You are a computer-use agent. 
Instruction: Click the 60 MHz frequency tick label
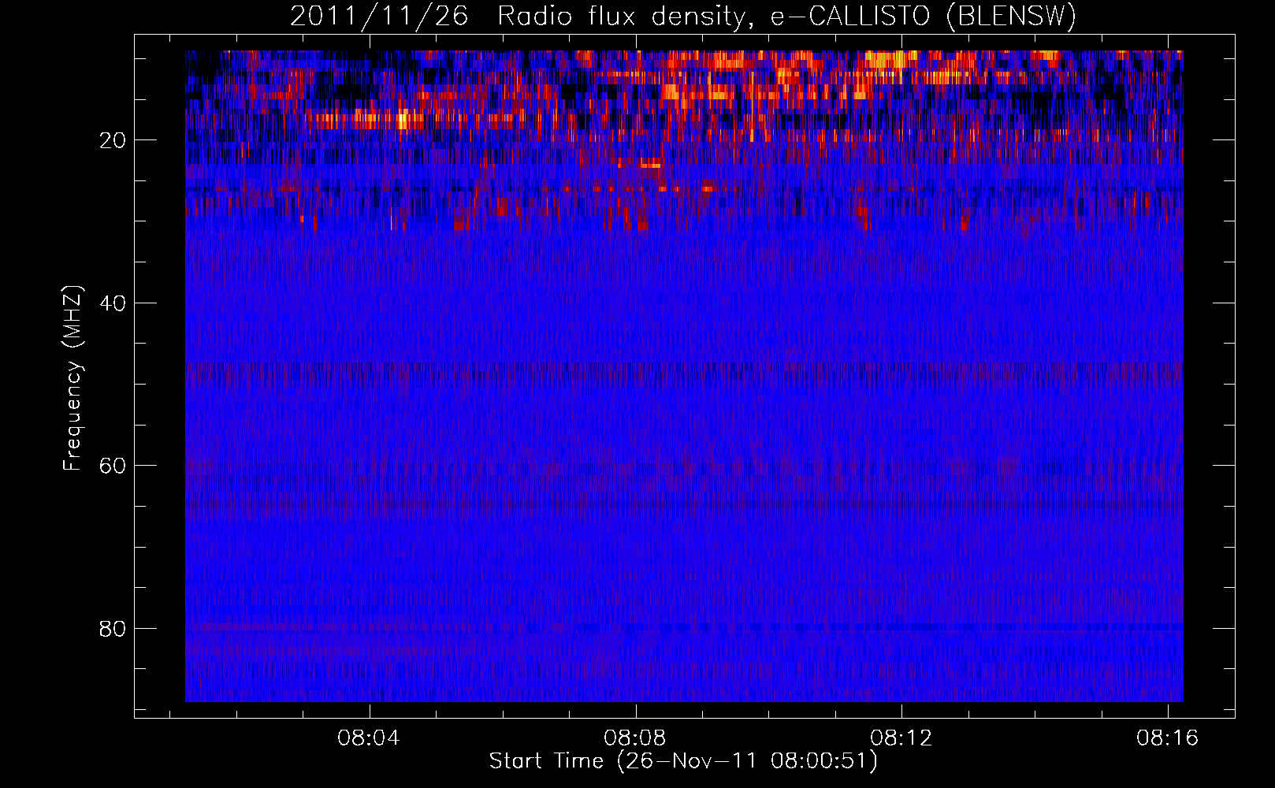pos(112,466)
